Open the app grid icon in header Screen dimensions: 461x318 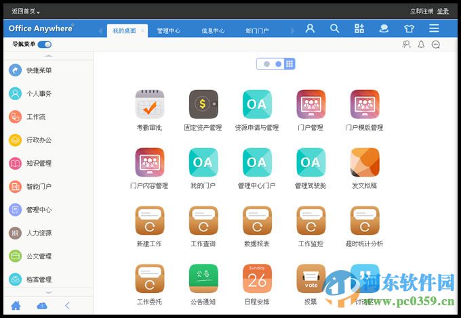pyautogui.click(x=359, y=28)
